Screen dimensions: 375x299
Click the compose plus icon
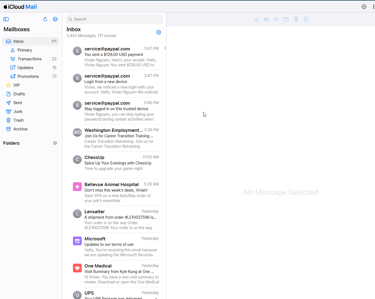(x=364, y=7)
